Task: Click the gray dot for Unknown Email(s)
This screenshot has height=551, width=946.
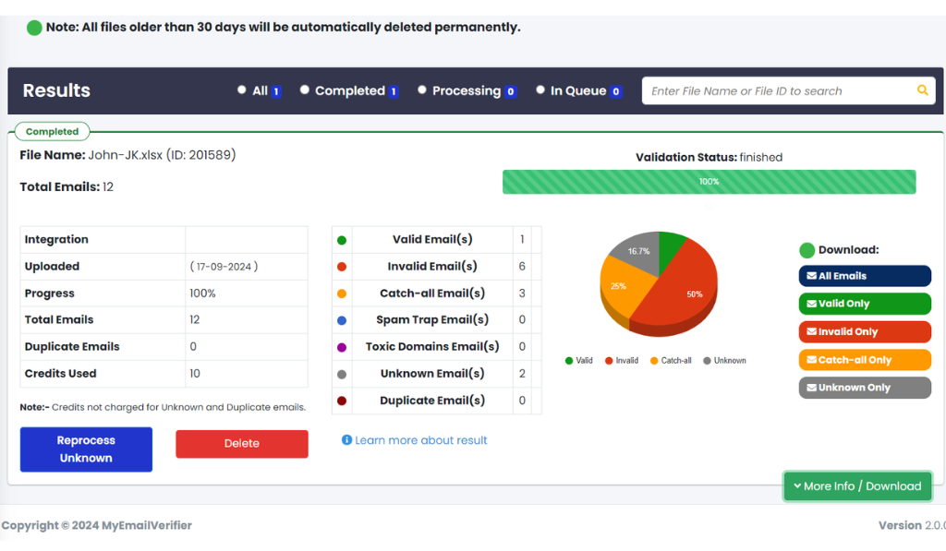Action: click(342, 374)
